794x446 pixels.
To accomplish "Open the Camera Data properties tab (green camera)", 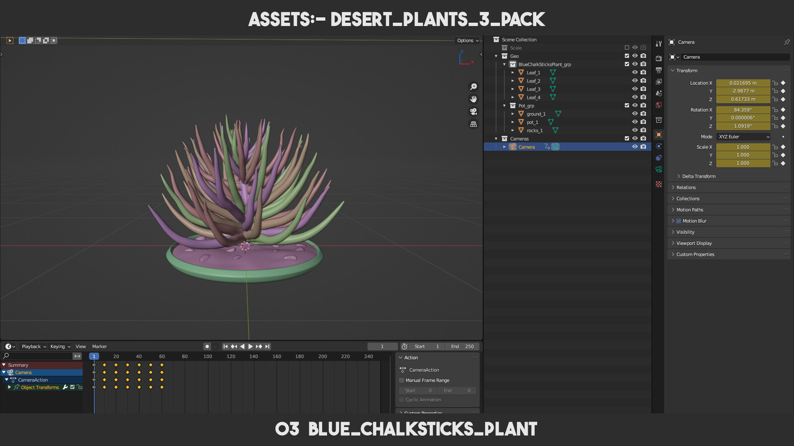I will 659,169.
